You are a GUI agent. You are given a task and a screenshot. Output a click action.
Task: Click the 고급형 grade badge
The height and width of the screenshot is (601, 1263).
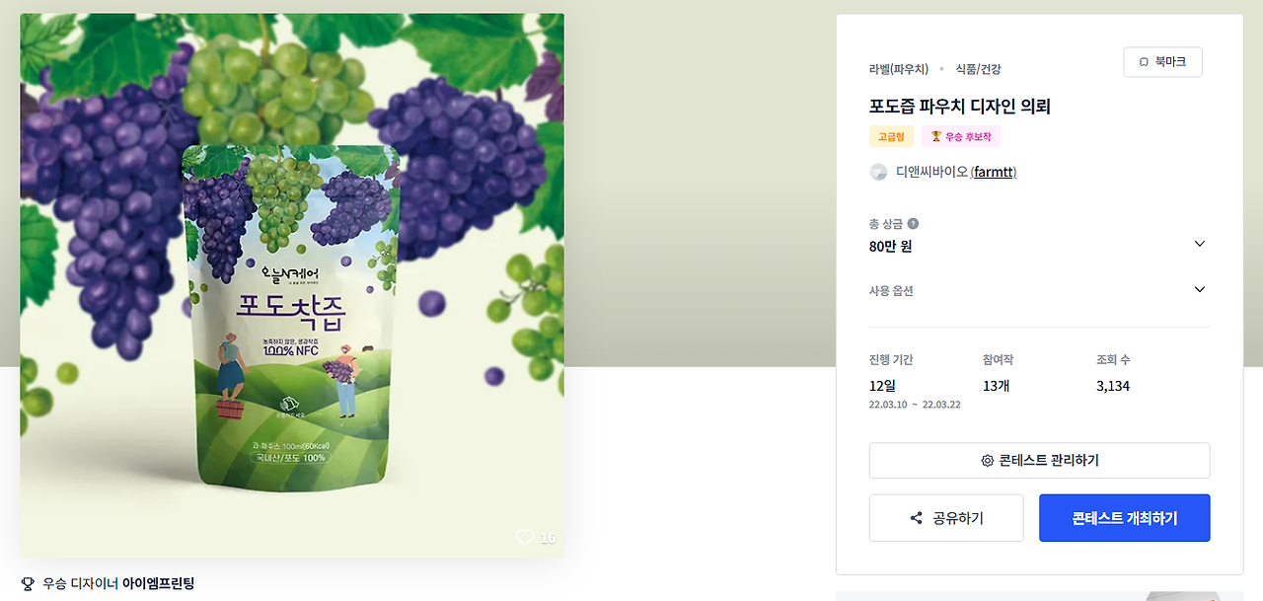[891, 136]
